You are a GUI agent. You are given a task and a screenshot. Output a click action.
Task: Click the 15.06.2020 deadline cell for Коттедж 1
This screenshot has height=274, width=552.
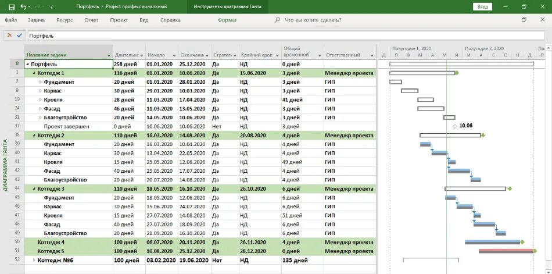point(260,73)
